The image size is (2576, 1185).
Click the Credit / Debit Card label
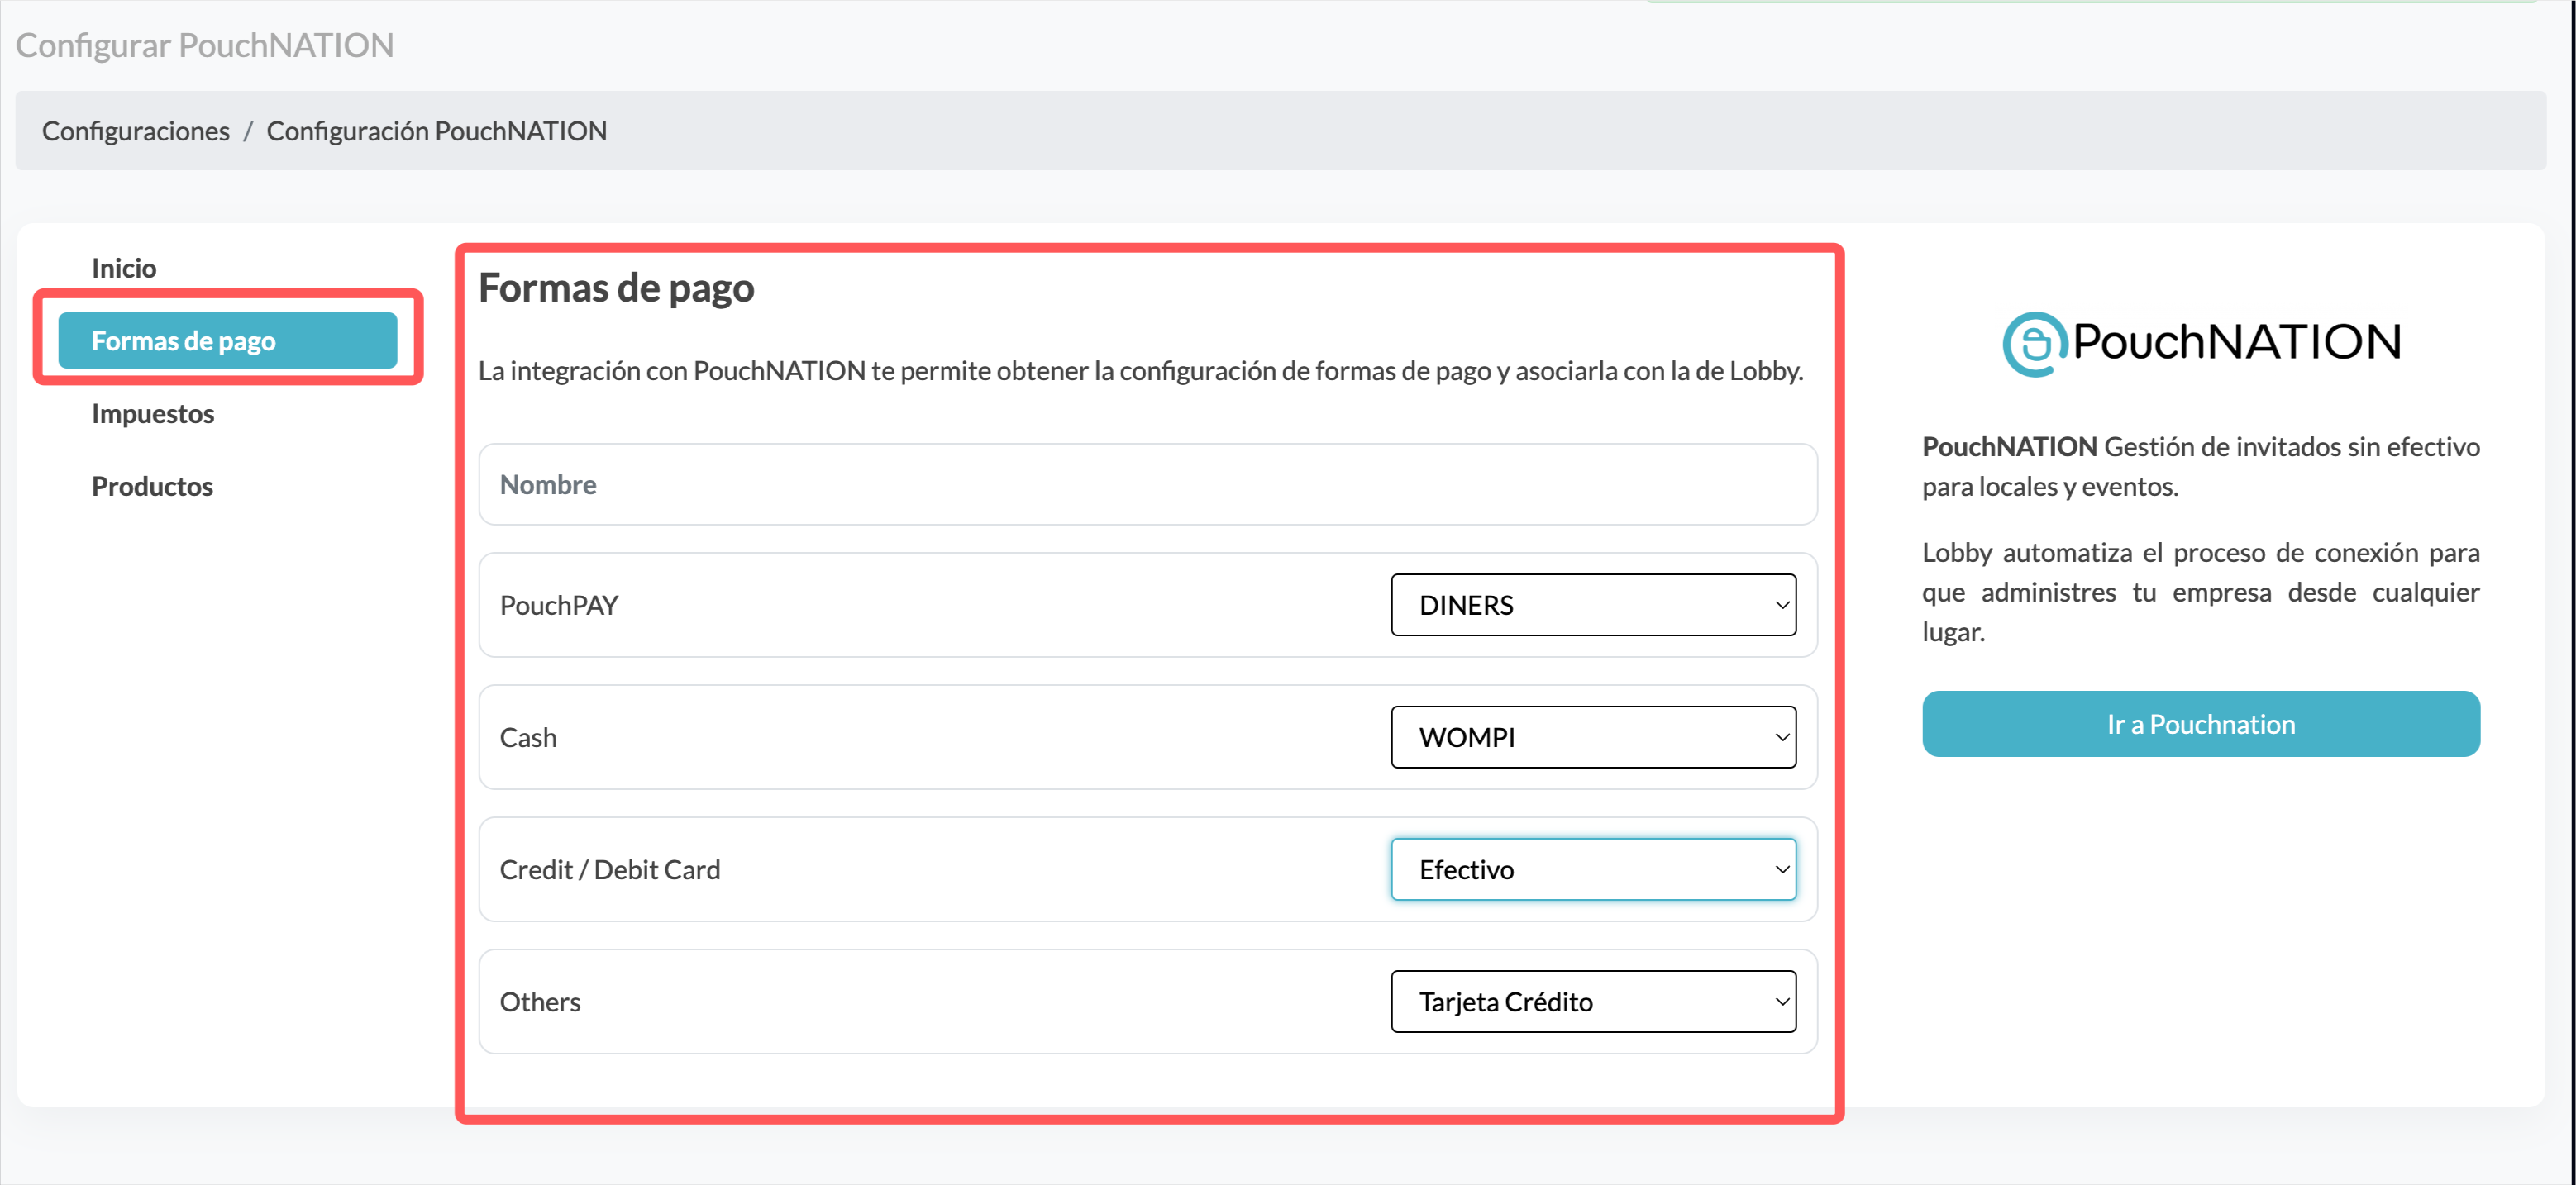point(610,869)
